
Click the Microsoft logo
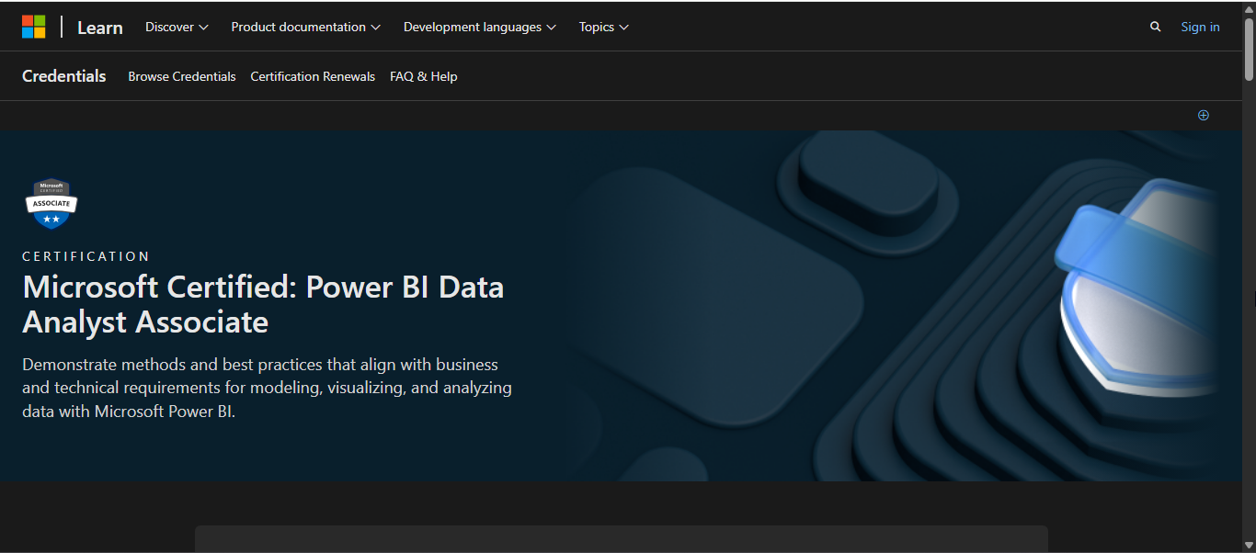[x=34, y=27]
